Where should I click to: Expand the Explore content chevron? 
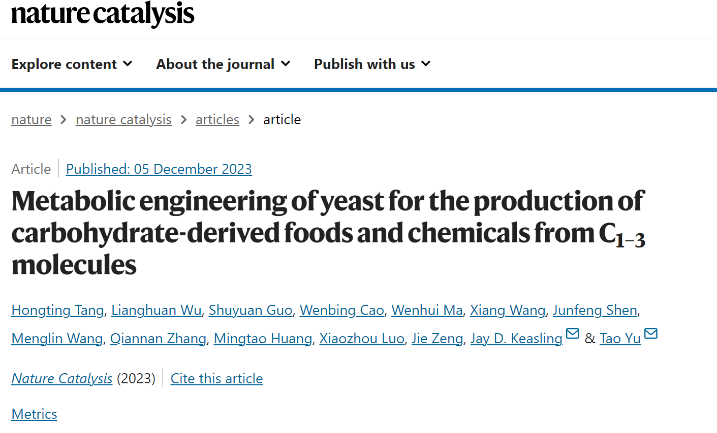[x=128, y=64]
